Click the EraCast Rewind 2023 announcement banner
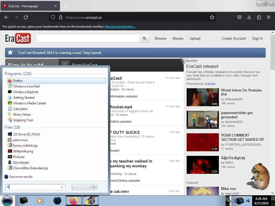 [x=135, y=53]
